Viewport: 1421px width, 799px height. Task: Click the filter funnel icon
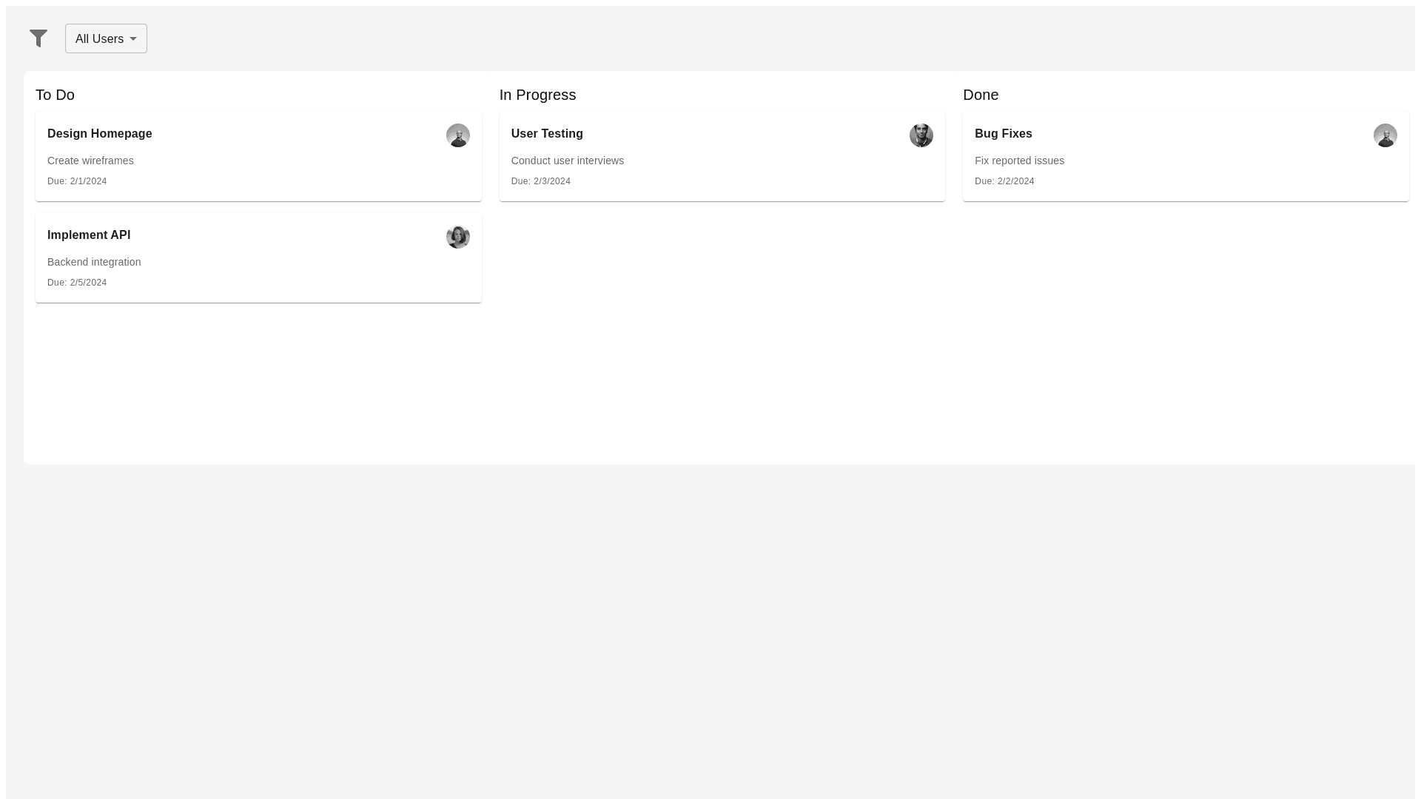point(38,38)
